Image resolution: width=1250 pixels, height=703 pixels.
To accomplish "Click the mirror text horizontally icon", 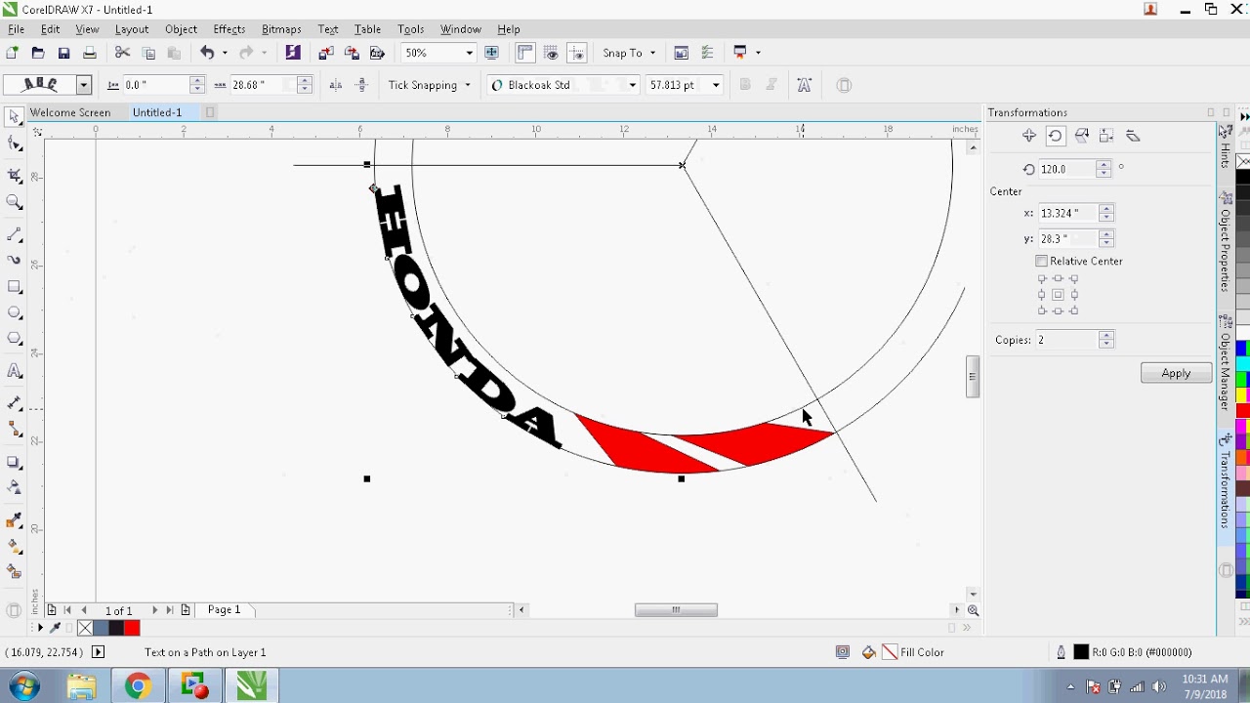I will pos(336,85).
